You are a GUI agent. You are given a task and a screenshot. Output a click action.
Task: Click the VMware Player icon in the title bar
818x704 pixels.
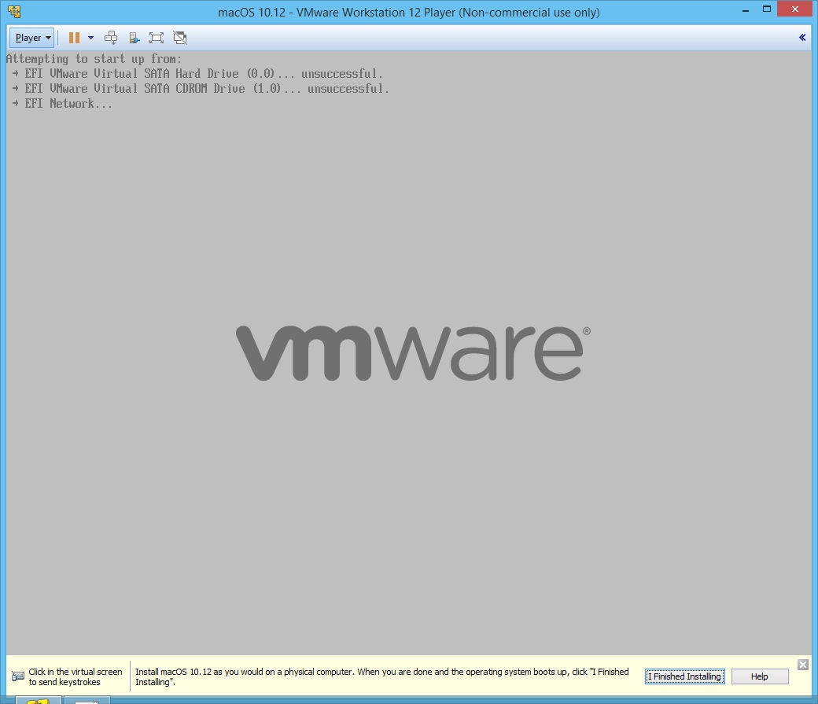[15, 12]
